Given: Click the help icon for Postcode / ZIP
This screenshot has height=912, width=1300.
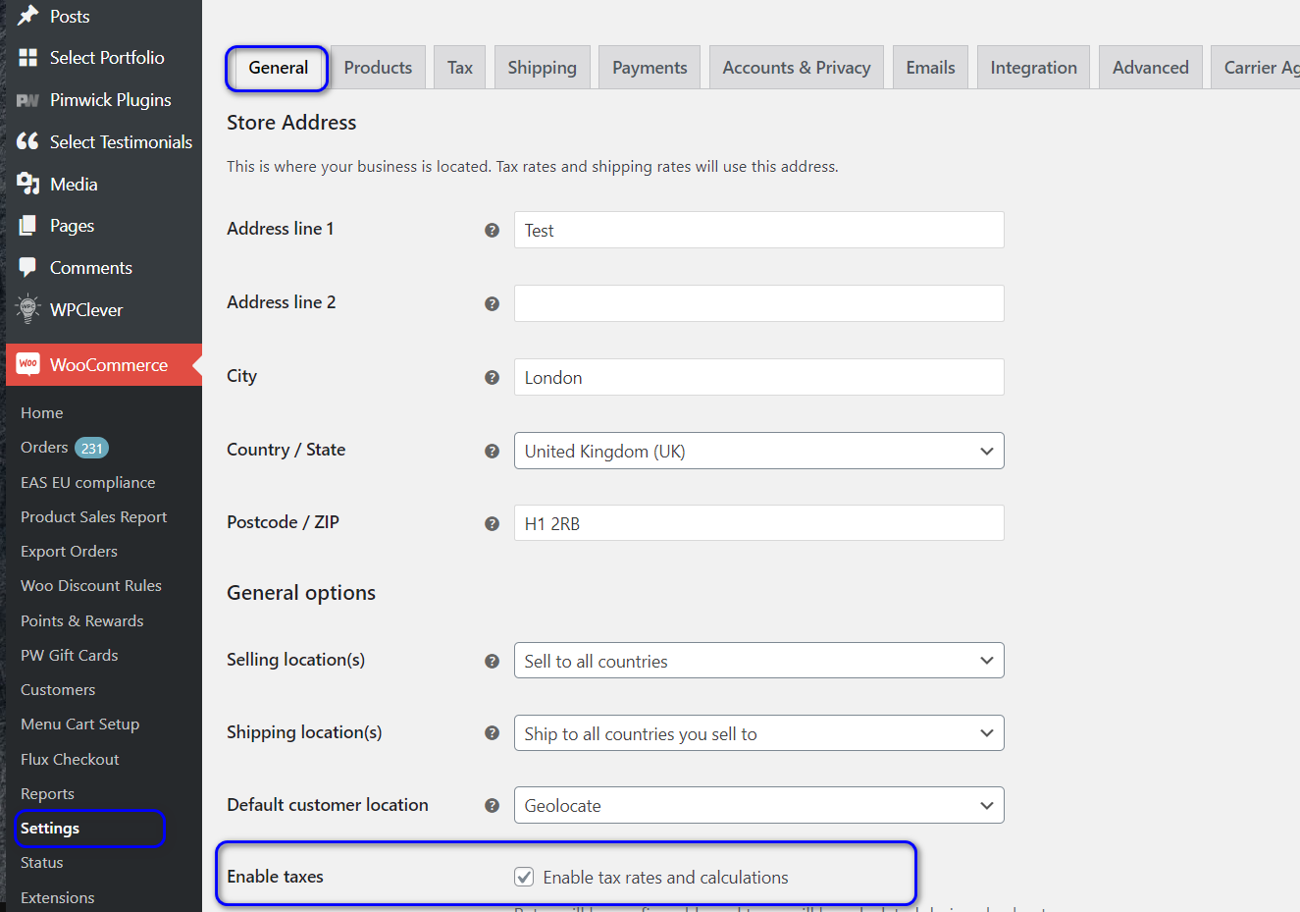Looking at the screenshot, I should tap(492, 524).
